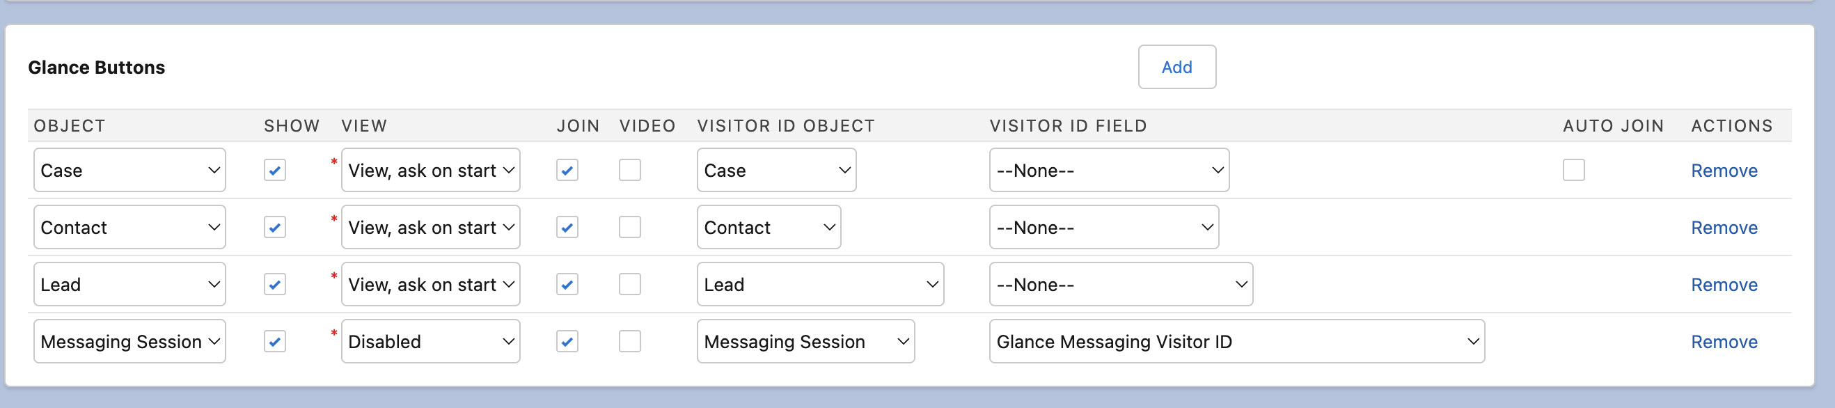Open View dropdown set to Disabled
This screenshot has width=1835, height=408.
(x=430, y=341)
